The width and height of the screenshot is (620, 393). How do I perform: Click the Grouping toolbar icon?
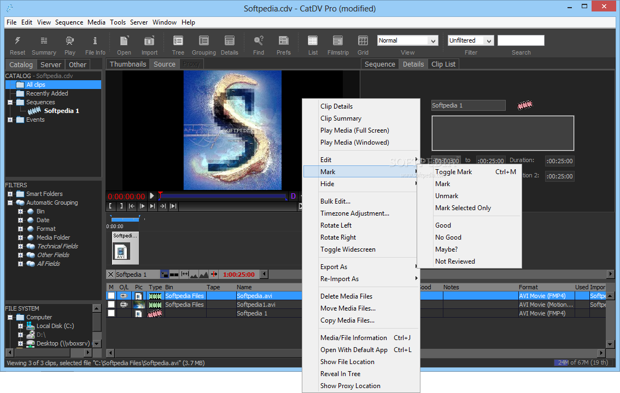203,40
